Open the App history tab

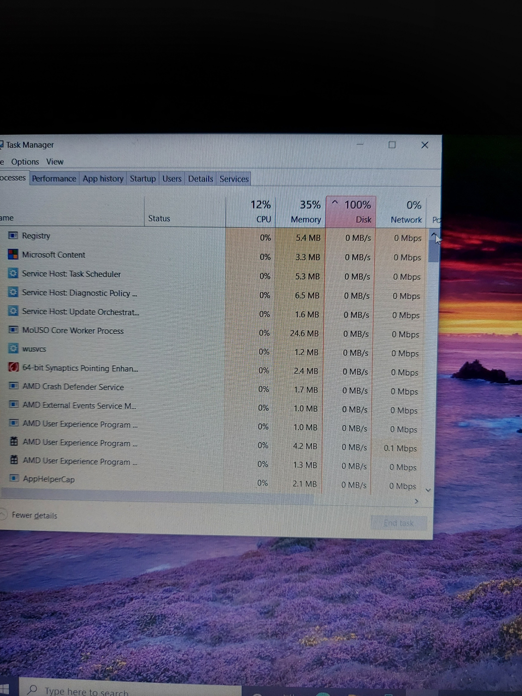103,179
